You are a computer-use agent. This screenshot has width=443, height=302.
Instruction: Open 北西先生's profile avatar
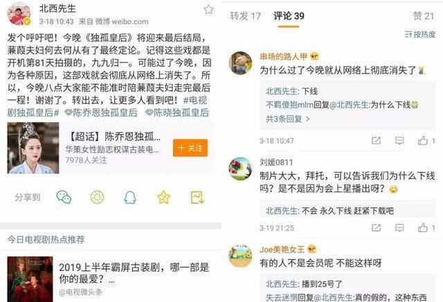[x=19, y=14]
